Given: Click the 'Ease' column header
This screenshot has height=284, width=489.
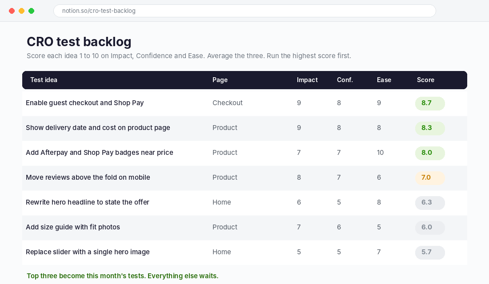Looking at the screenshot, I should [384, 80].
